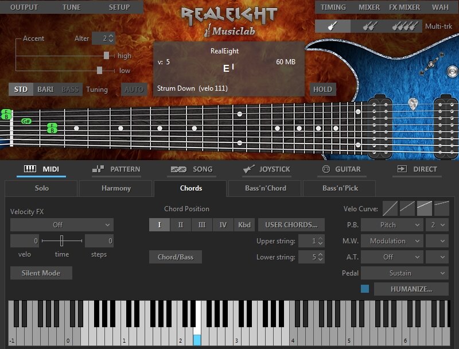The image size is (459, 349).
Task: Click the G# note marker on fretboard
Action: tap(26, 121)
